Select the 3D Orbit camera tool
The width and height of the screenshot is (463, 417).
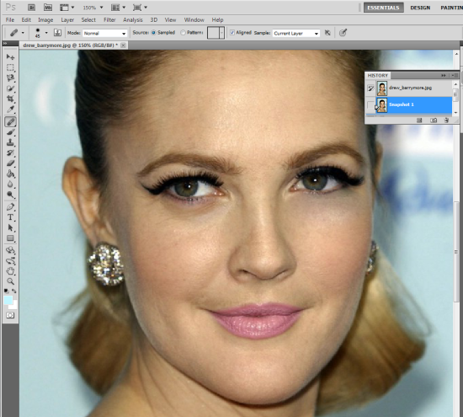tap(10, 260)
